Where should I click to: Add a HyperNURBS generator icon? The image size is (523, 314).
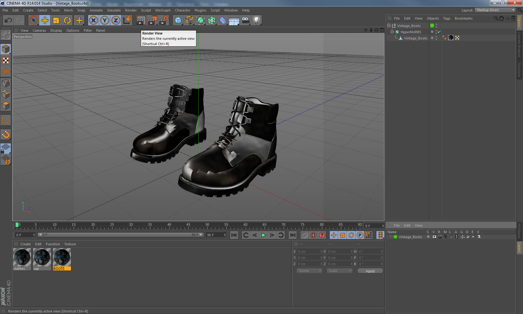coord(200,21)
